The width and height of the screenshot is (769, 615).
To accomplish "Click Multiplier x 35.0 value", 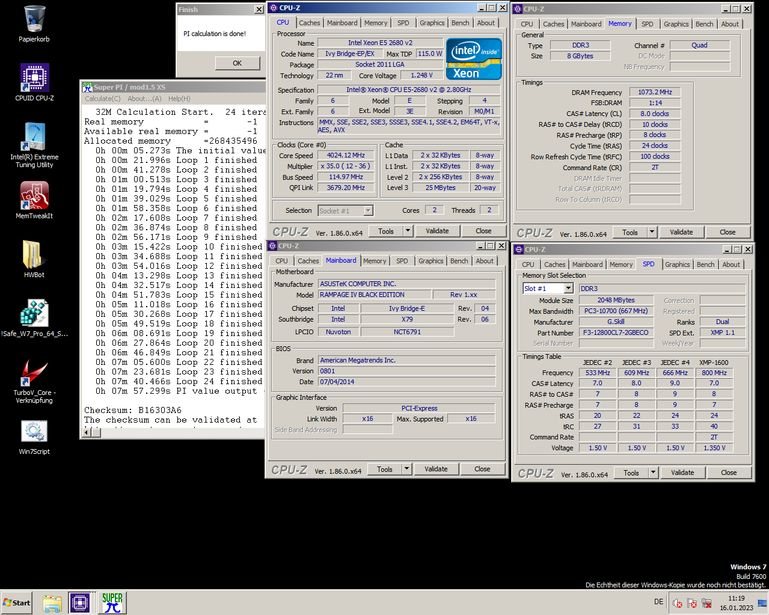I will coord(346,166).
